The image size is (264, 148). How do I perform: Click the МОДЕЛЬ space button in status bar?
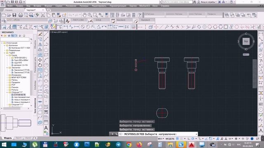pos(170,139)
